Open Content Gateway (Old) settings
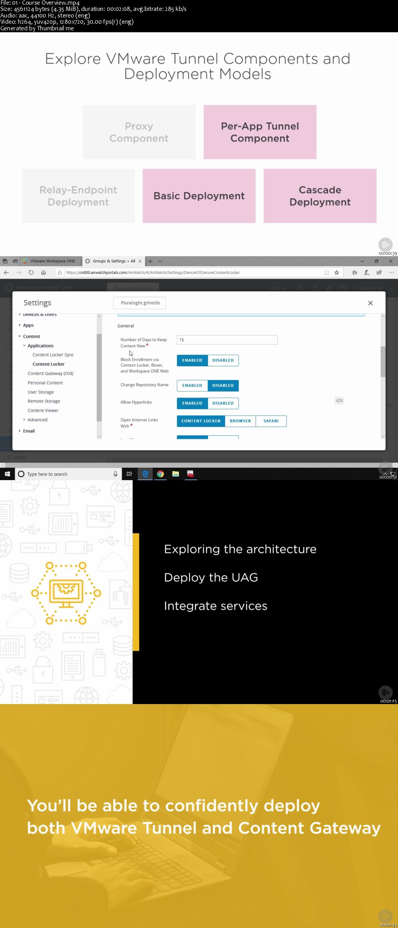This screenshot has height=928, width=398. [51, 374]
